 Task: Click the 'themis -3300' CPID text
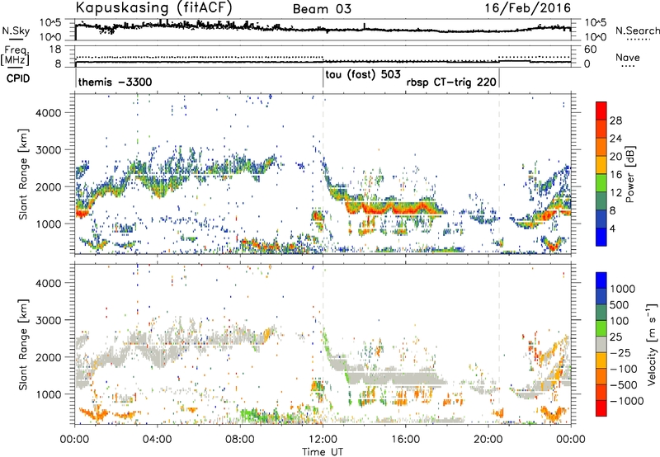(115, 82)
